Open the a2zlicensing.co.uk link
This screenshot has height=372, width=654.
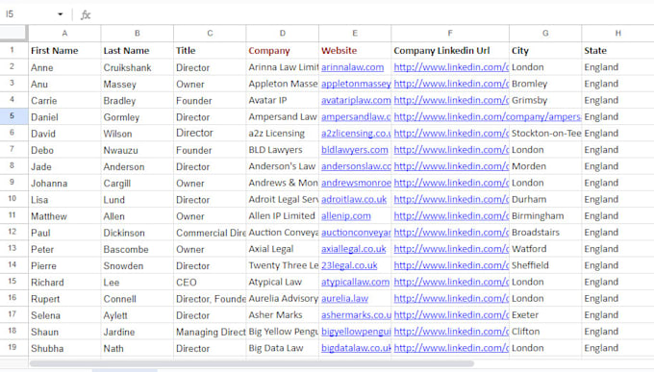[x=356, y=134]
